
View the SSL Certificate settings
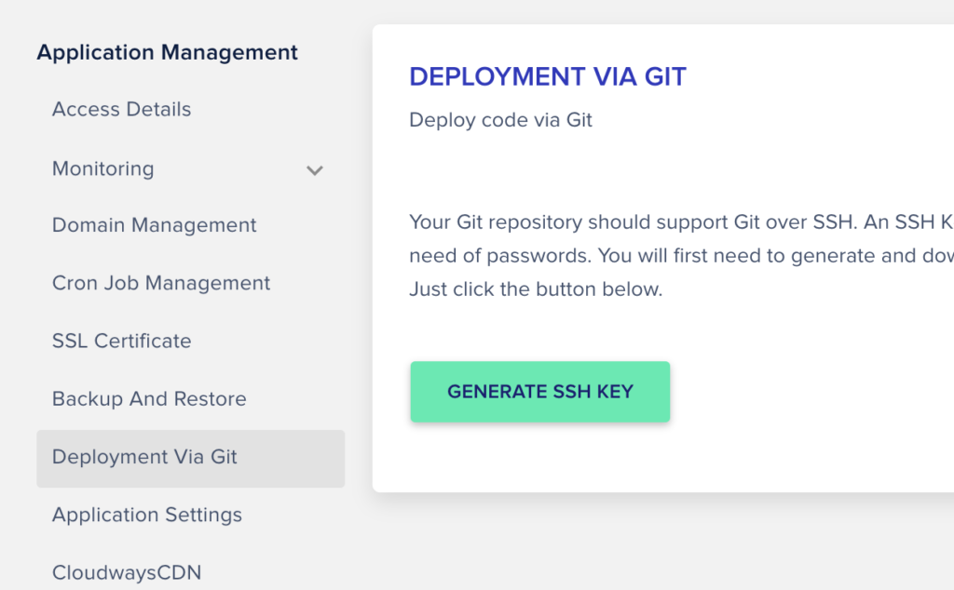121,342
